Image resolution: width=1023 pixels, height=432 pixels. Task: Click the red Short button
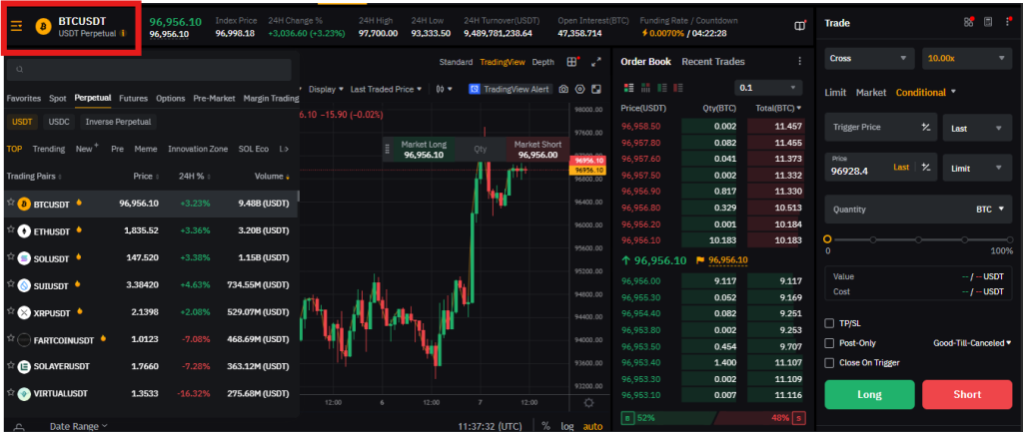[x=967, y=394]
